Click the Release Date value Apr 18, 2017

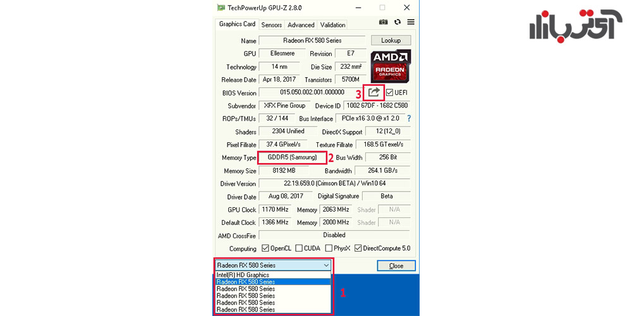point(279,80)
